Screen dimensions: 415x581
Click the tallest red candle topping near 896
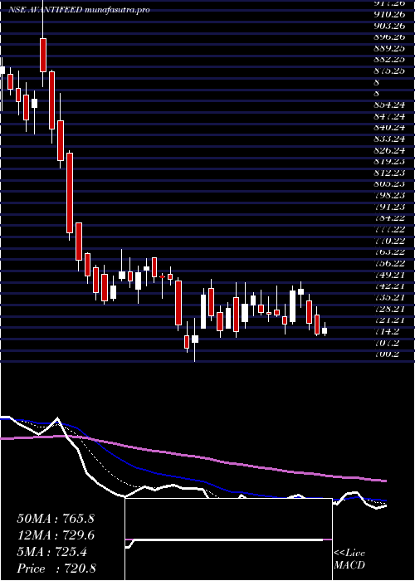(43, 55)
